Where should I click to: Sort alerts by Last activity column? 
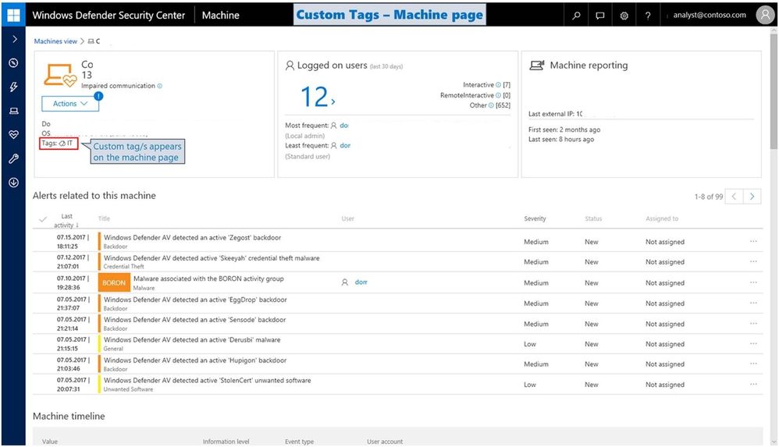click(x=66, y=221)
